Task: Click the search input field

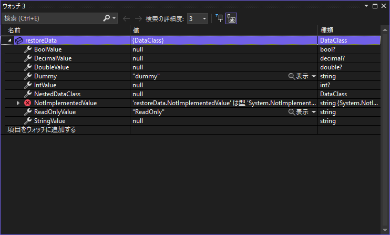Action: 52,18
